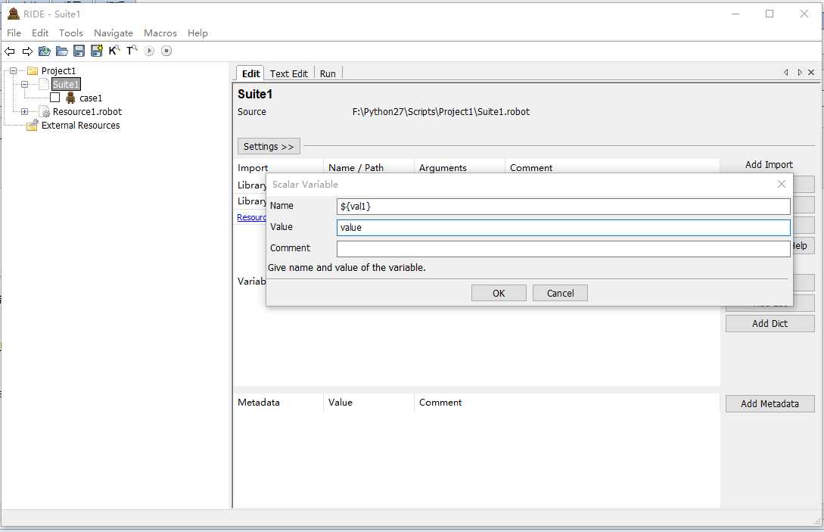Viewport: 824px width, 532px height.
Task: Confirm the variable with OK
Action: point(499,293)
